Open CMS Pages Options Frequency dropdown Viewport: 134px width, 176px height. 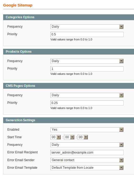click(x=87, y=95)
